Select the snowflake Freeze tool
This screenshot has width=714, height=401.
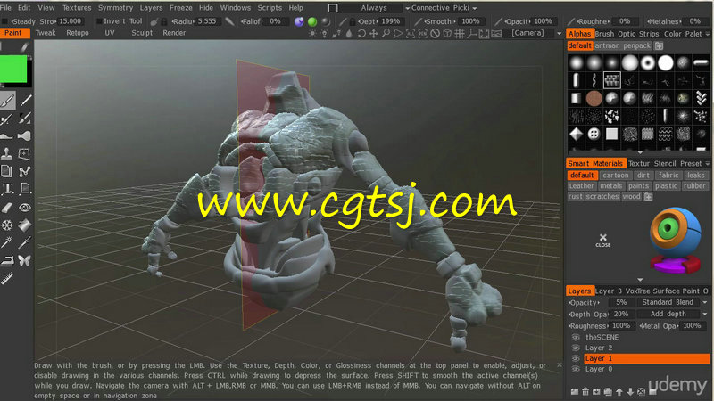point(7,225)
